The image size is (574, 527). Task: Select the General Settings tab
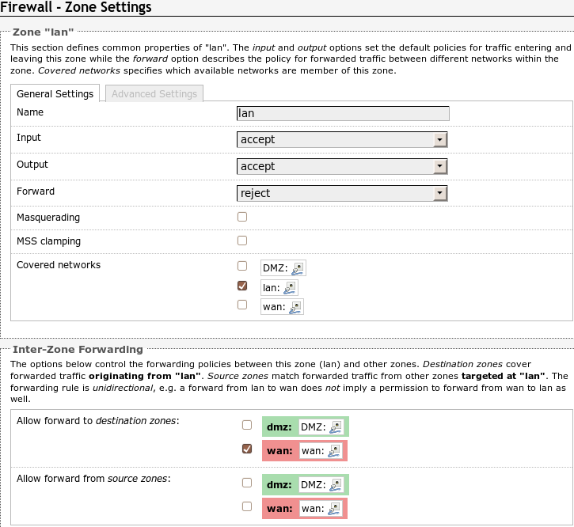[x=55, y=94]
